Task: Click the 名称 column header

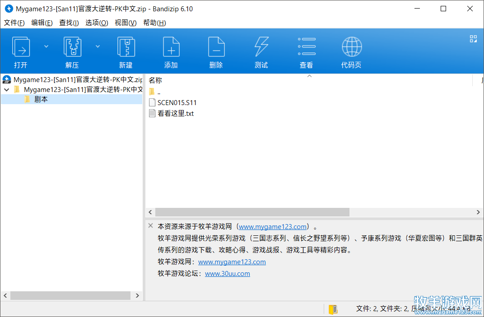Action: click(x=155, y=80)
